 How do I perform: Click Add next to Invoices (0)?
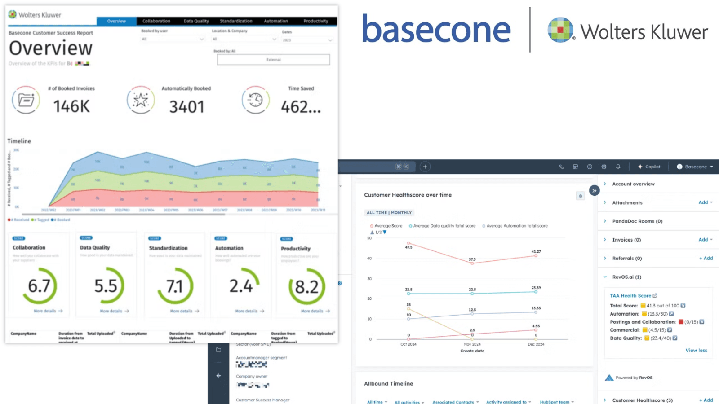[x=706, y=240]
